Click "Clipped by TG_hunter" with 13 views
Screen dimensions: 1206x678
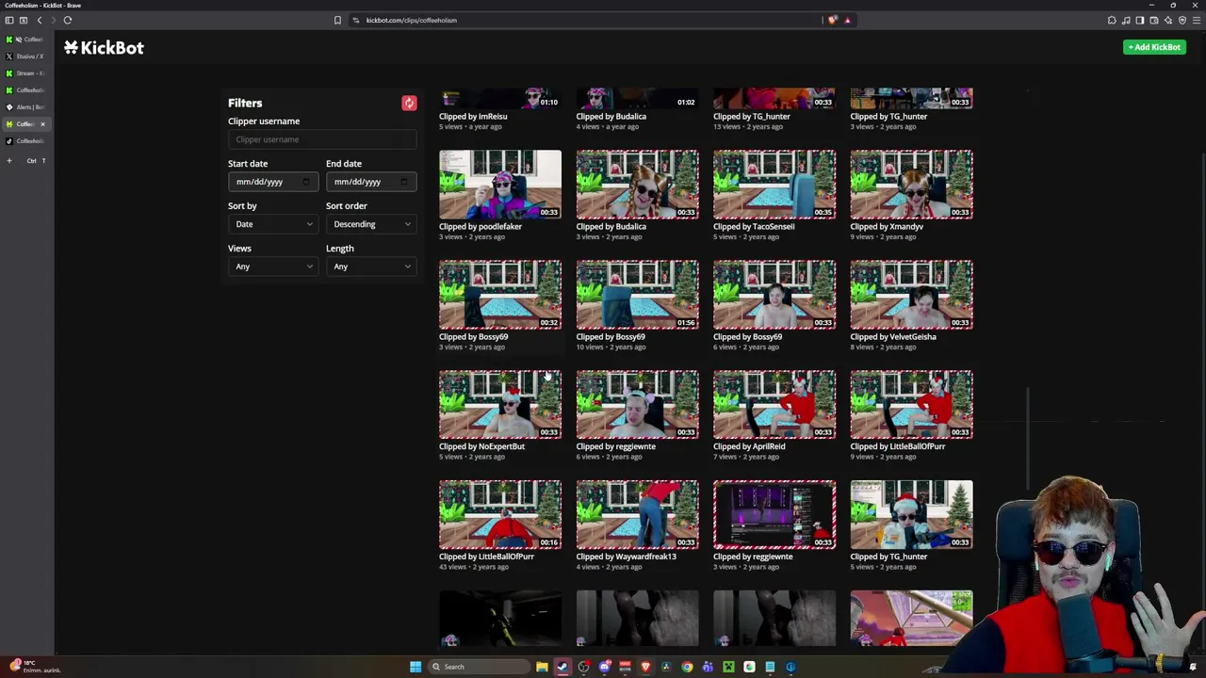(x=752, y=117)
